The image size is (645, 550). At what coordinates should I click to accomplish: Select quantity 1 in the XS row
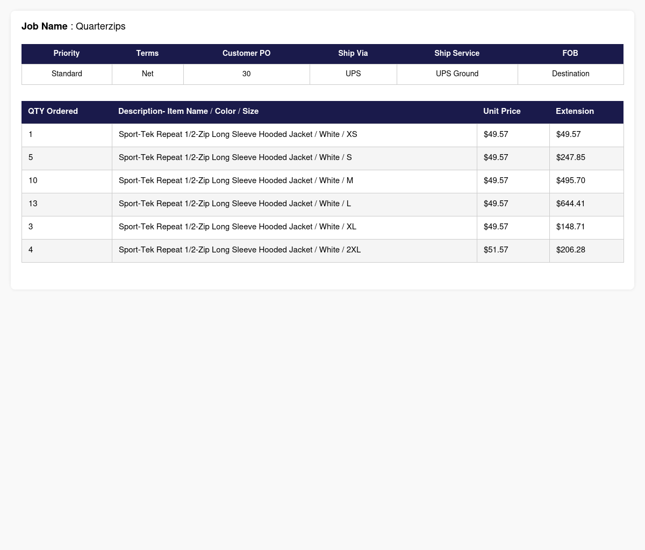point(67,135)
